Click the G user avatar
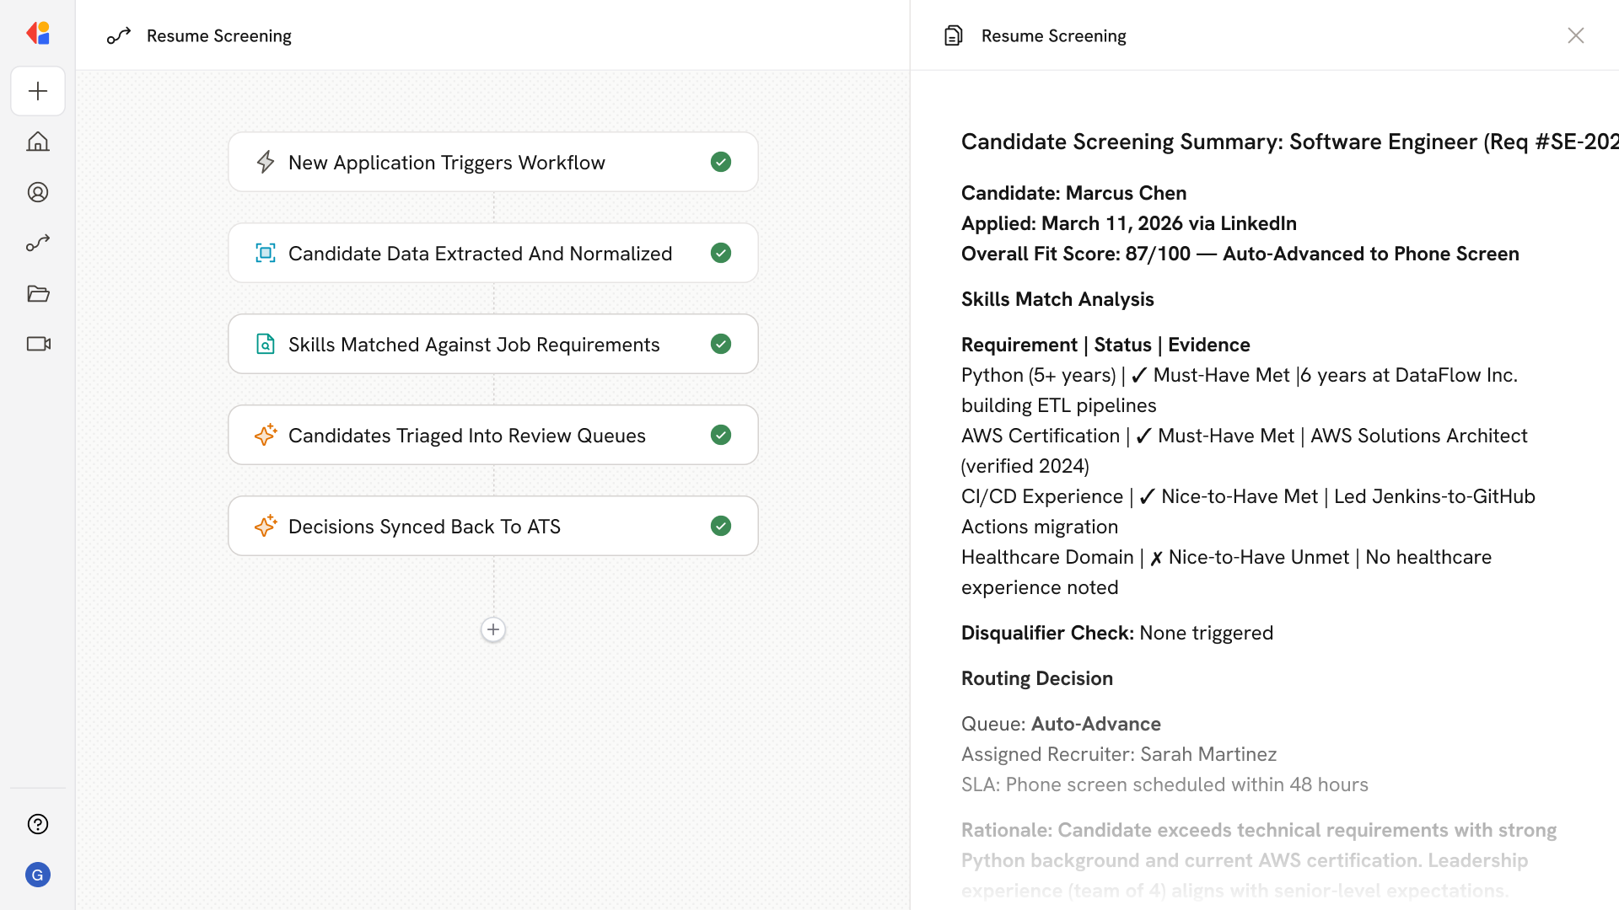Image resolution: width=1619 pixels, height=910 pixels. tap(38, 875)
